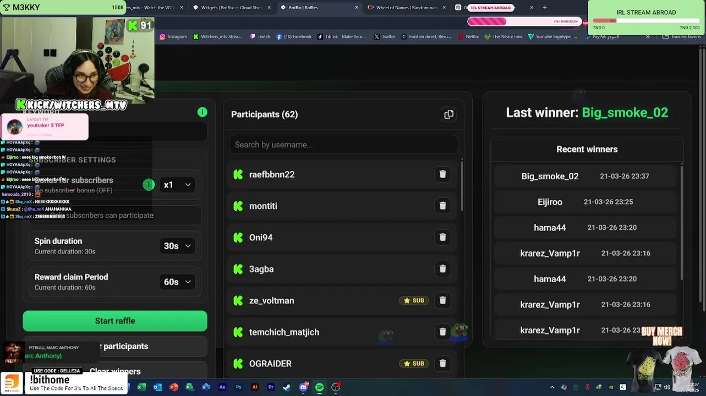Open the Witchers_mtv Stream bookmark

(x=217, y=37)
